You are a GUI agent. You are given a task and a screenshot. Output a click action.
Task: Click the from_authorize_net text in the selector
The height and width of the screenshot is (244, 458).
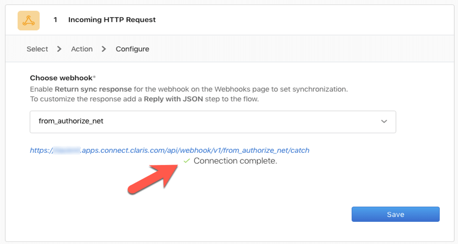click(x=71, y=121)
